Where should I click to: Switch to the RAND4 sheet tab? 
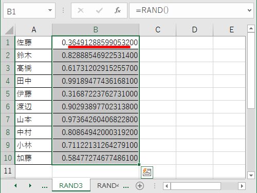(x=108, y=185)
